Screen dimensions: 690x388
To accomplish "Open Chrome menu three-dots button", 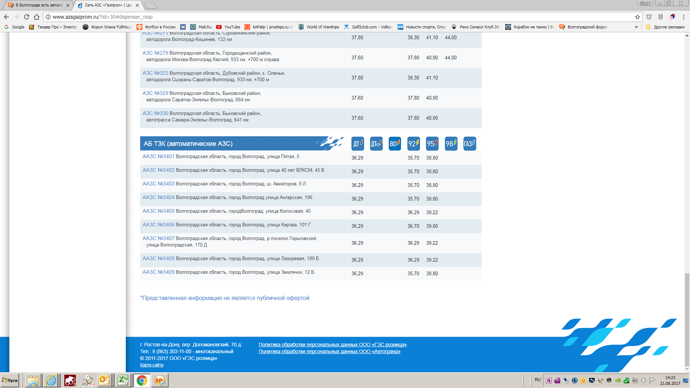I will click(x=684, y=17).
